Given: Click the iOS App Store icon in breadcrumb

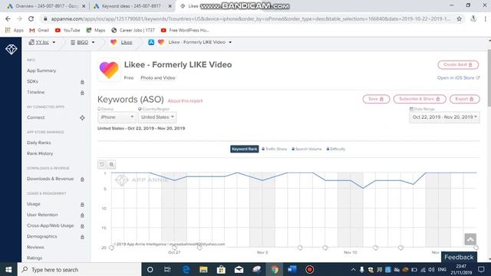Looking at the screenshot, I should pos(151,42).
